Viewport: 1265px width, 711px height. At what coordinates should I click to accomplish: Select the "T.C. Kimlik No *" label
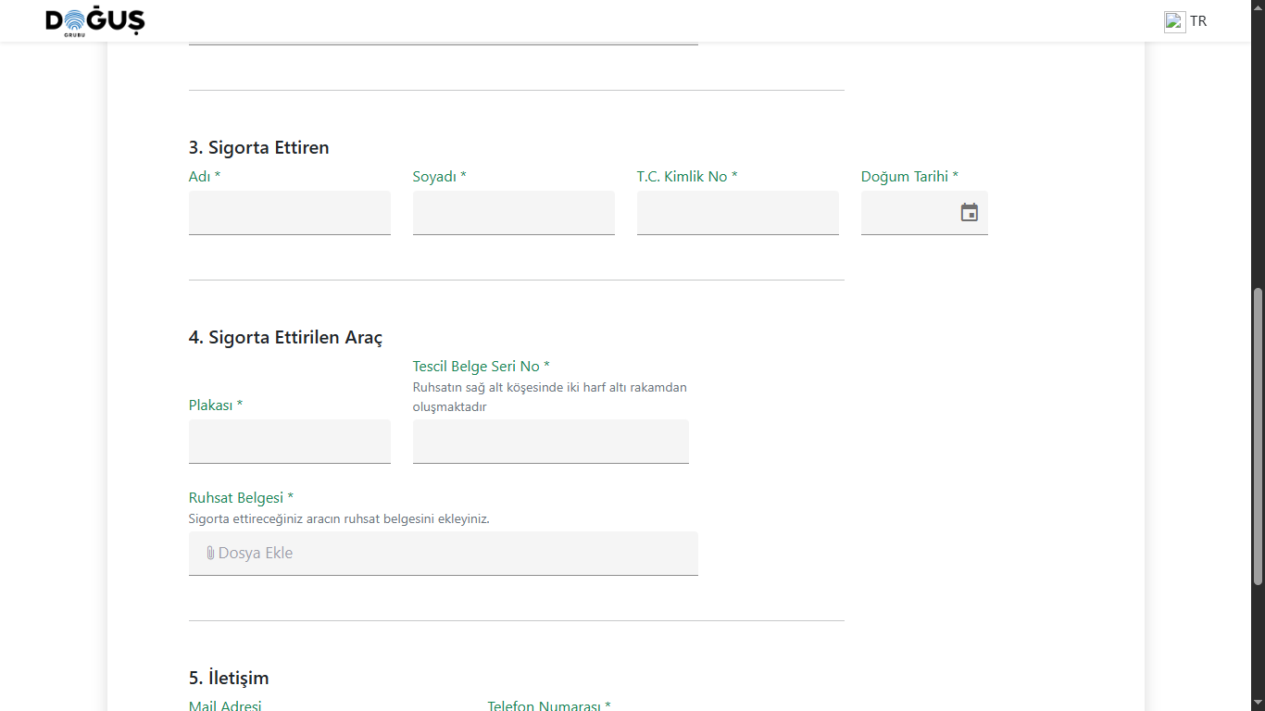pos(686,177)
